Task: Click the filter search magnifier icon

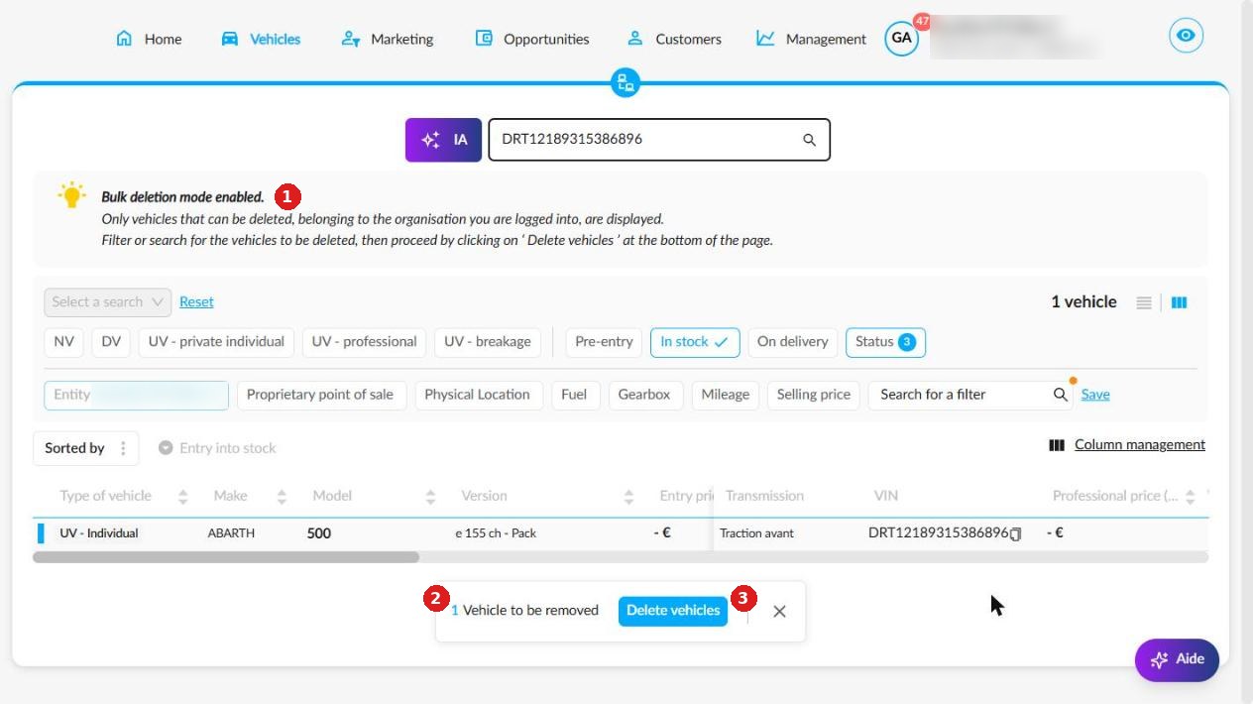Action: 1060,395
